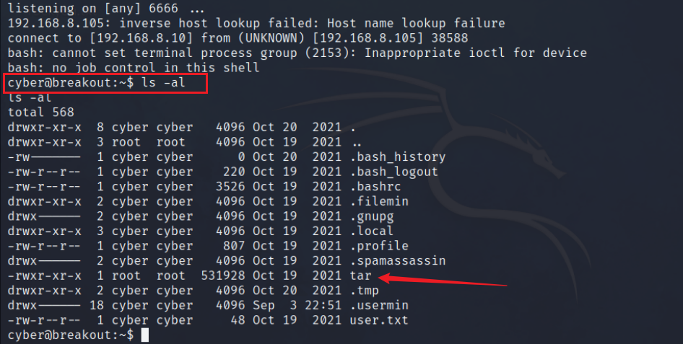Click the terminal cursor block at last prompt
683x344 pixels.
(x=145, y=335)
